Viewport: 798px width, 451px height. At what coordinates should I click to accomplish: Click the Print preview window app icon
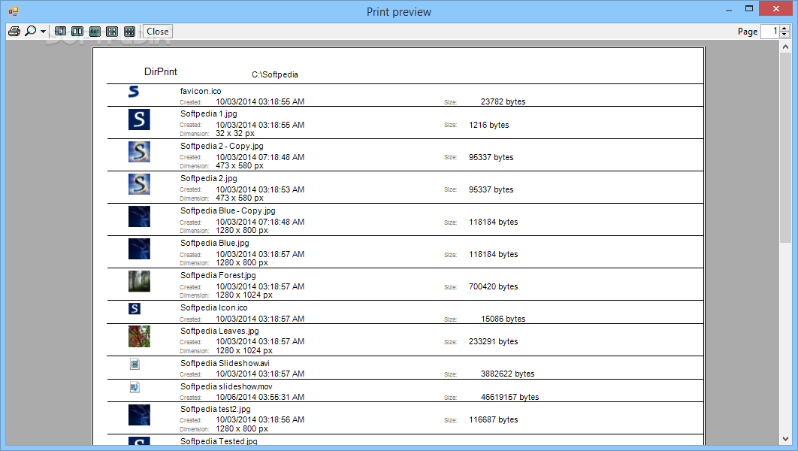(x=14, y=11)
